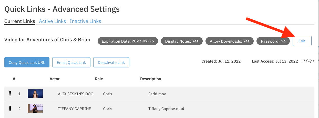Open the Inactive Links tab
Viewport: 319px width, 118px height.
pos(85,21)
